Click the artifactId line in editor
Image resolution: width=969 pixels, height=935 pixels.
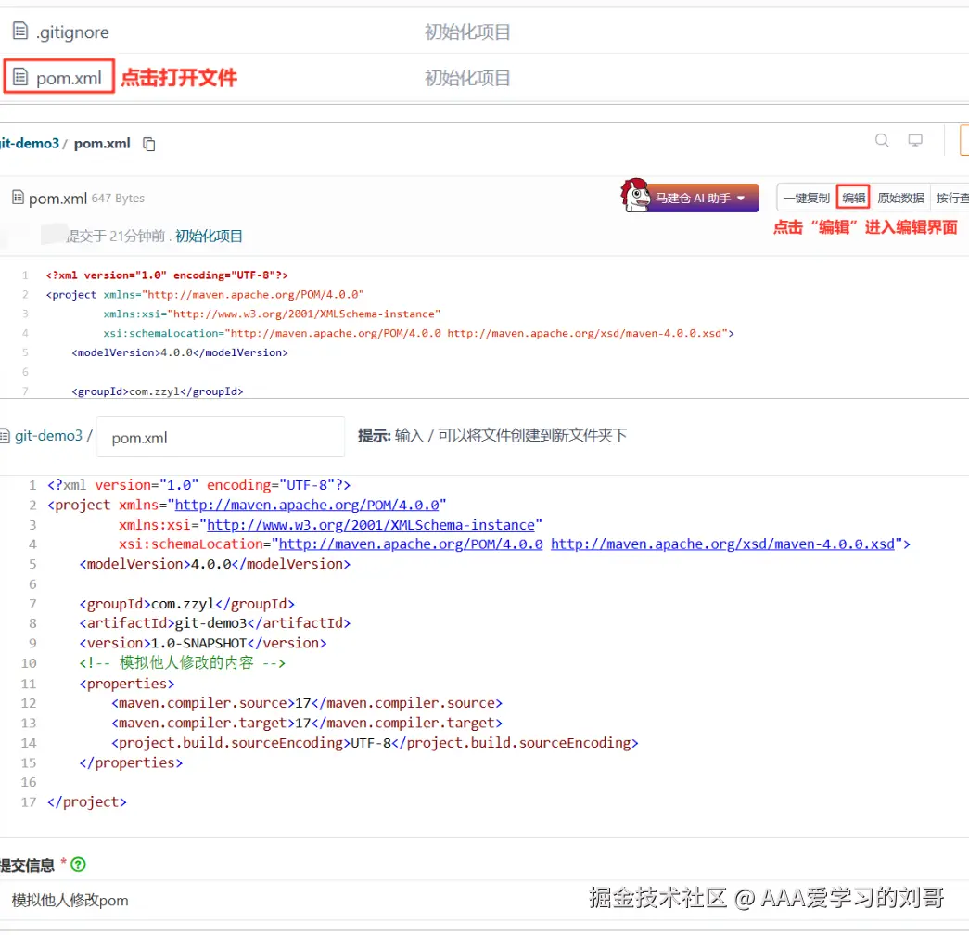[214, 623]
